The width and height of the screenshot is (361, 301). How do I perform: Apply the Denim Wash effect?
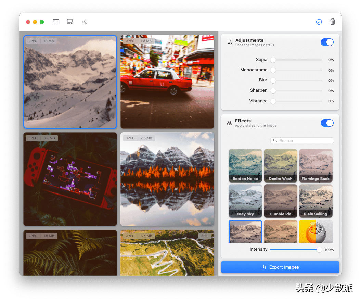[x=281, y=166]
